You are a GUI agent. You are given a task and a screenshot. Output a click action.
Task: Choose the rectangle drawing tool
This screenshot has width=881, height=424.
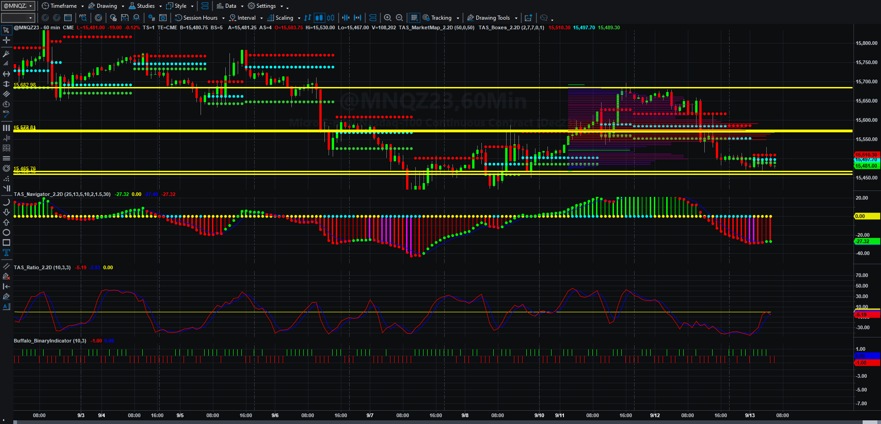(6, 243)
